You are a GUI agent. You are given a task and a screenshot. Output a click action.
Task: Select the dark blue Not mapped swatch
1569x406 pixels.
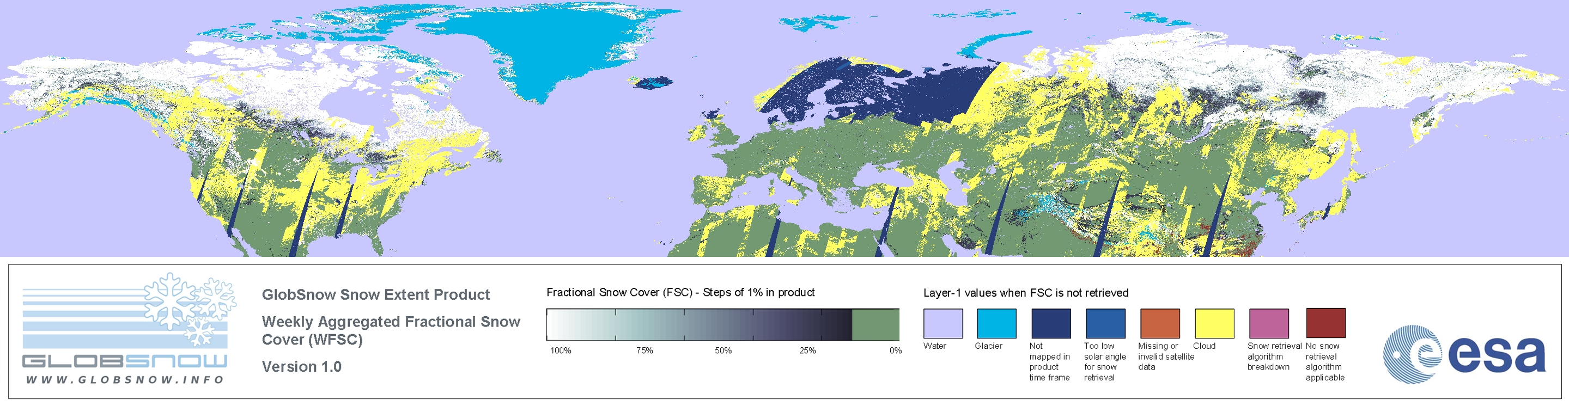point(1051,323)
